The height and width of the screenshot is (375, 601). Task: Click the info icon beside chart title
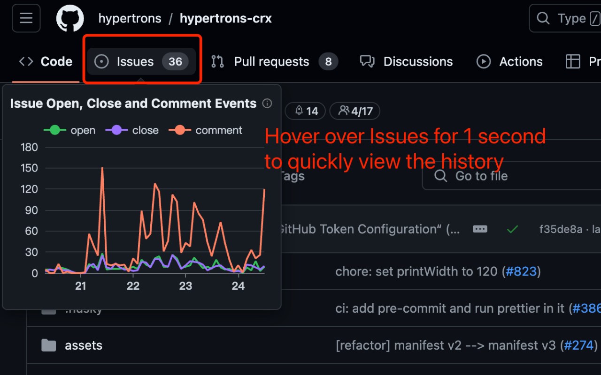tap(267, 104)
